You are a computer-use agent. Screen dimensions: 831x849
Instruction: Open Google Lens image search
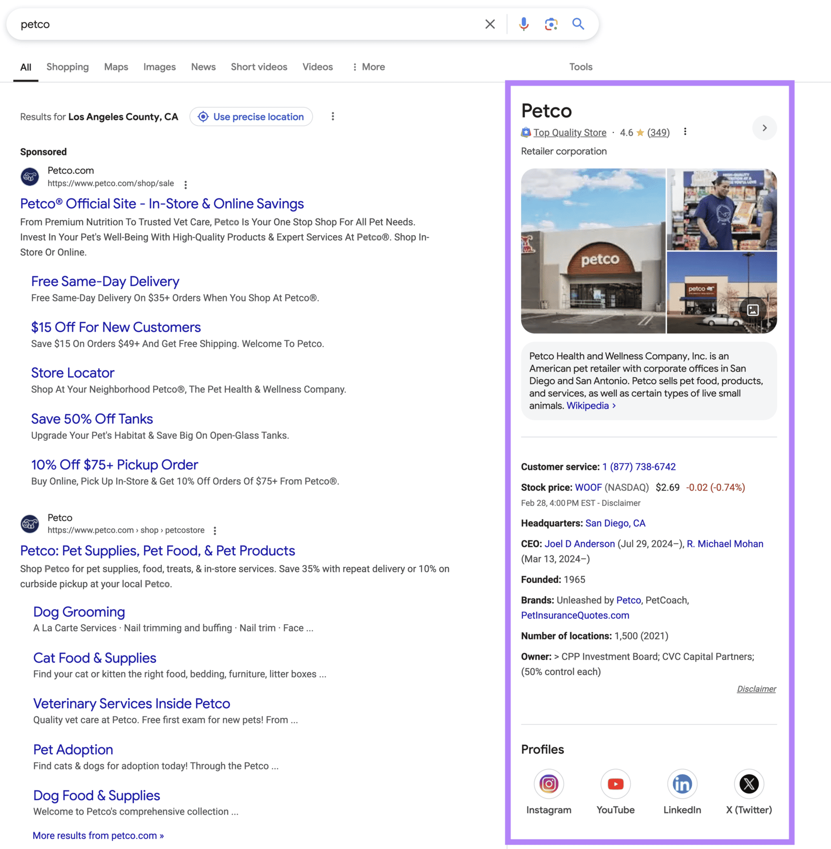(551, 24)
